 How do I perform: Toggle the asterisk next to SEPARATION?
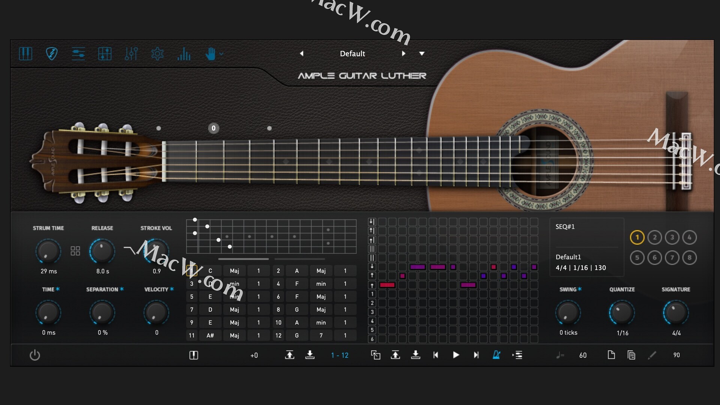[122, 289]
